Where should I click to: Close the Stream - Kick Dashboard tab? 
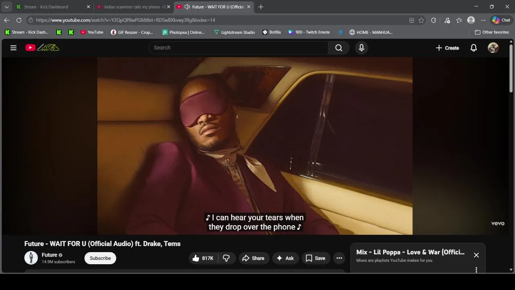(89, 7)
